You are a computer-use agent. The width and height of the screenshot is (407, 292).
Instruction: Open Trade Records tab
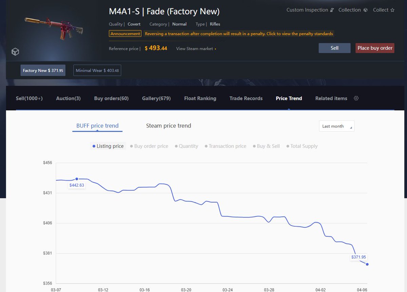(x=246, y=98)
